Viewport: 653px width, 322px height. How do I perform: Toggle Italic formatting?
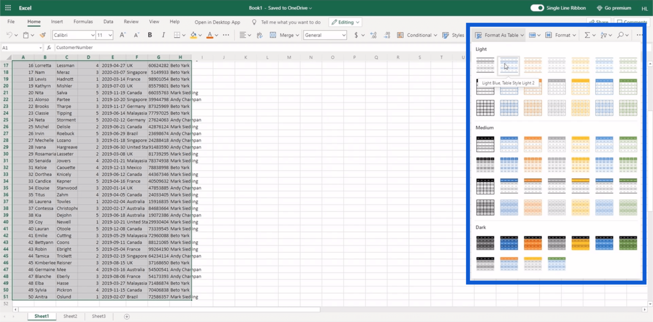click(163, 35)
